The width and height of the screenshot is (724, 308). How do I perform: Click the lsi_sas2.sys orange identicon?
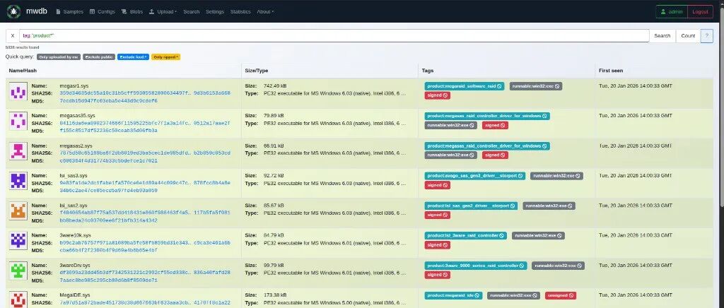pos(18,211)
